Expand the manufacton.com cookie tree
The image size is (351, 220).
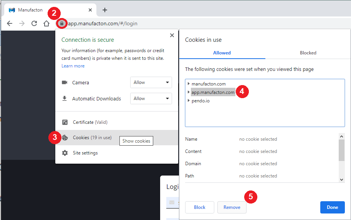[189, 84]
